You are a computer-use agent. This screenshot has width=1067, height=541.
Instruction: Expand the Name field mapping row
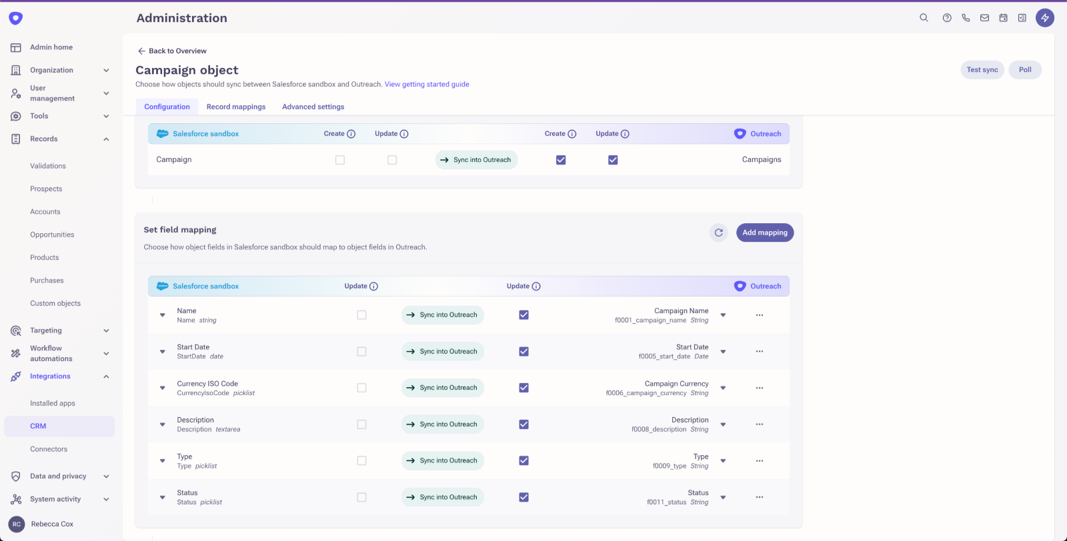tap(163, 315)
